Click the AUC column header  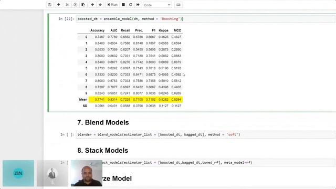click(x=114, y=30)
